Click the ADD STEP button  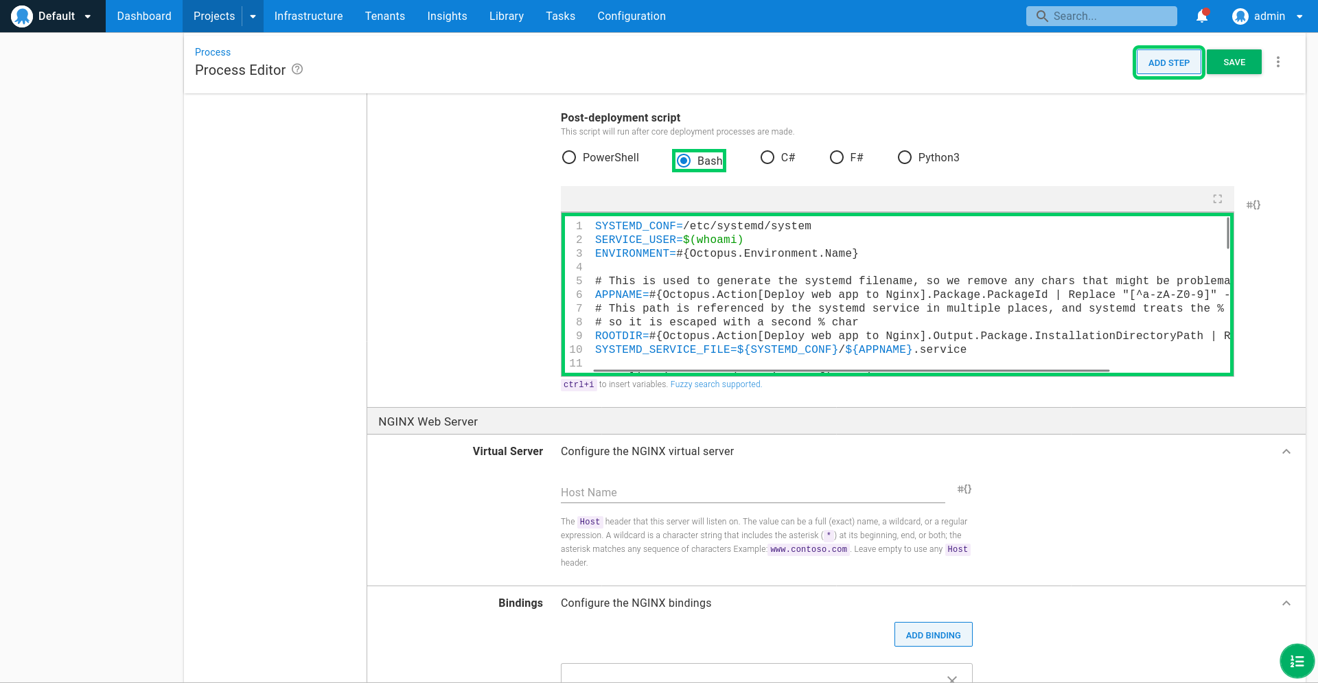click(x=1168, y=62)
